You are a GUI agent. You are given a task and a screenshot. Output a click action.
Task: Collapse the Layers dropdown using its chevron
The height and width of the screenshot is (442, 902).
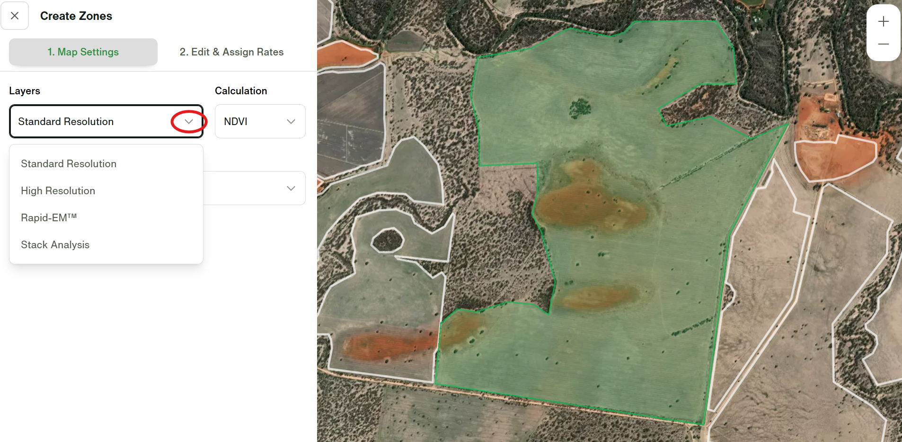(x=189, y=122)
